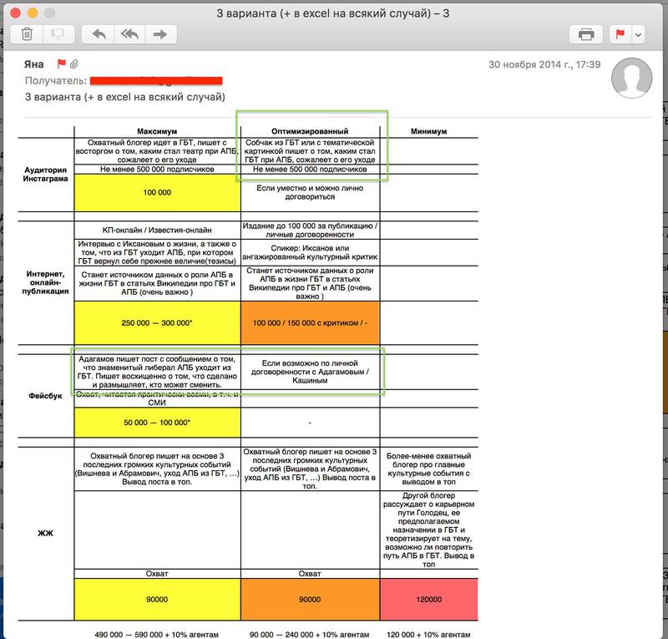Viewport: 668px width, 639px height.
Task: Click 'Если возможно по личной договоренности с Адагамовым' cell
Action: tap(310, 372)
